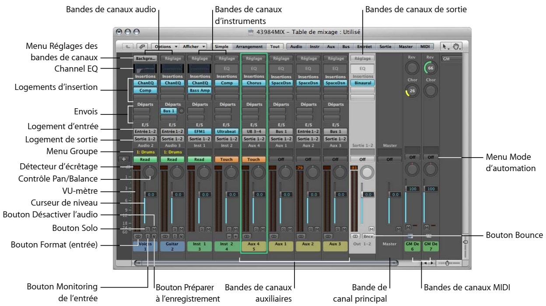Image resolution: width=546 pixels, height=306 pixels.
Task: Mute the GM De 6 MIDI strip
Action: [408, 227]
